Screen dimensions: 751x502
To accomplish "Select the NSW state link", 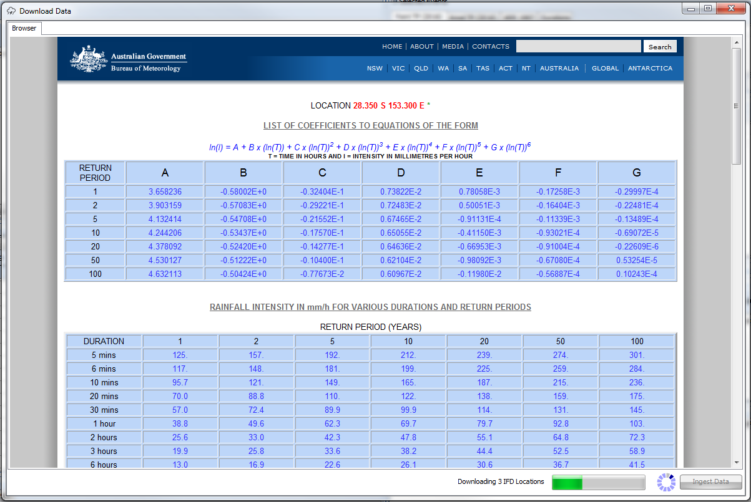I will (375, 69).
